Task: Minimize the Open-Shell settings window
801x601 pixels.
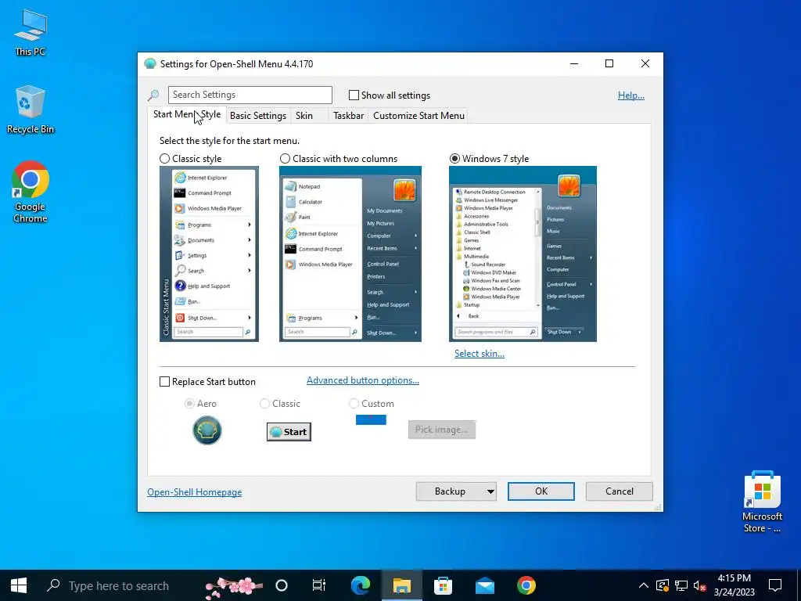Action: tap(574, 64)
